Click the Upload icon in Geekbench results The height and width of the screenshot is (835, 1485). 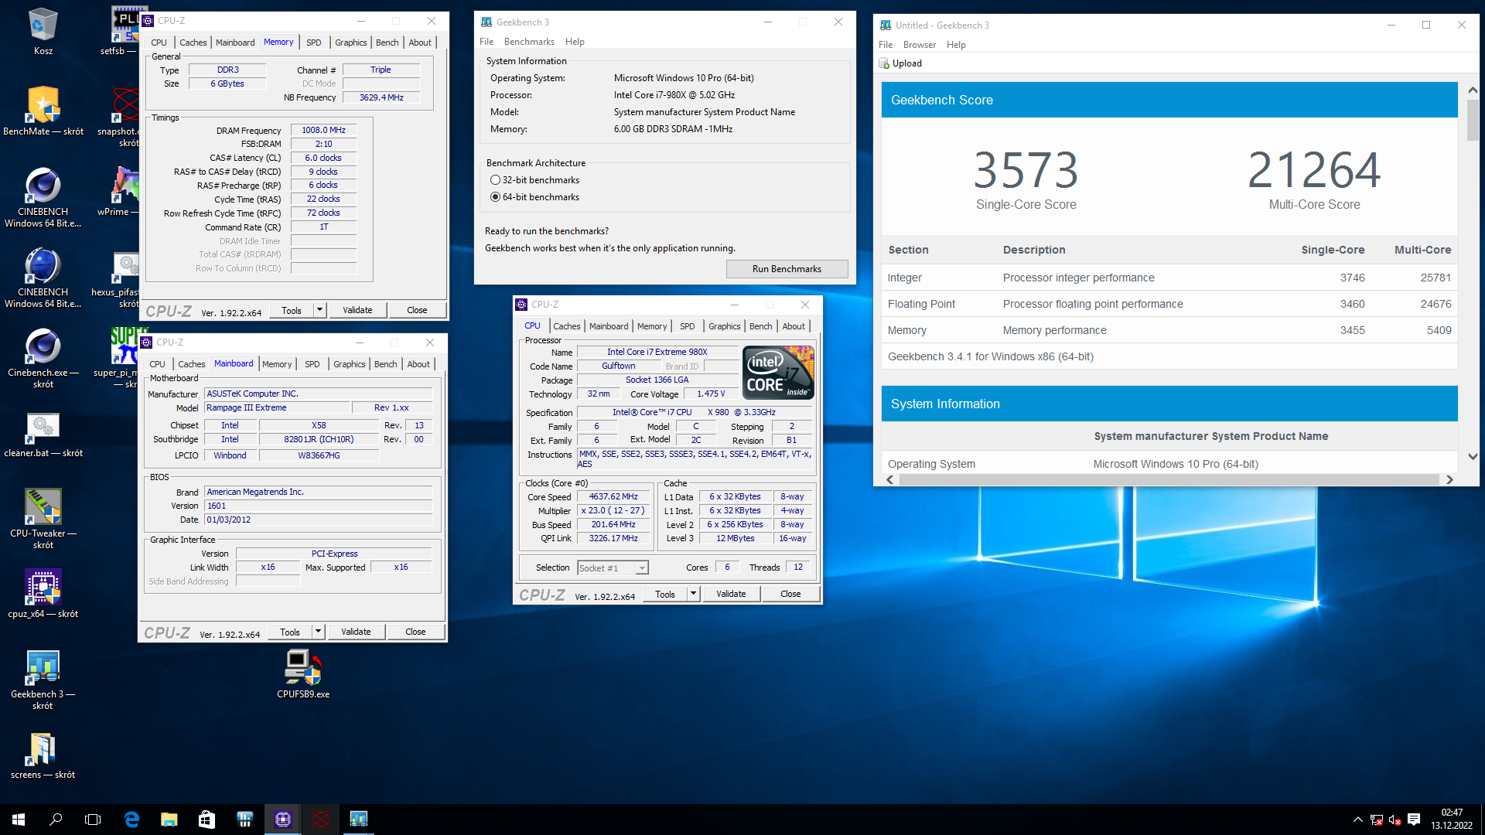pyautogui.click(x=884, y=63)
